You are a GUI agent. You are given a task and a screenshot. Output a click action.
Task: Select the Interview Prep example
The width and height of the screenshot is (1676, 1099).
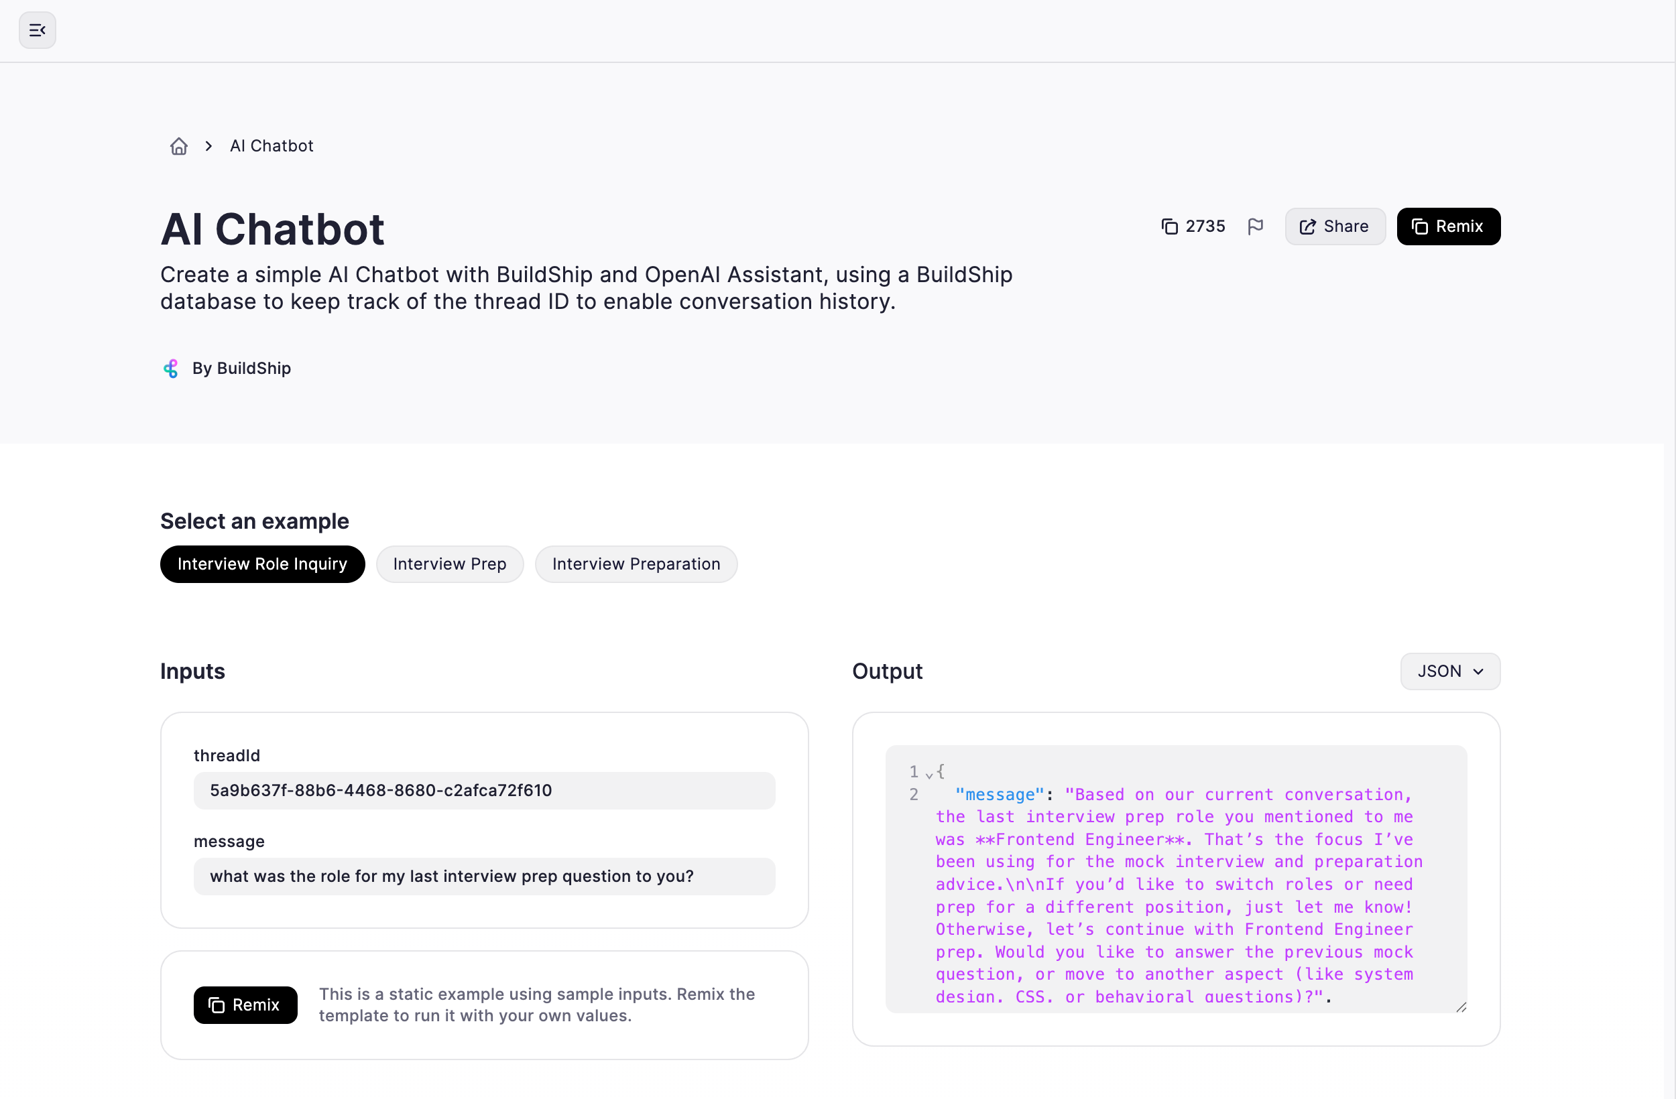tap(449, 564)
